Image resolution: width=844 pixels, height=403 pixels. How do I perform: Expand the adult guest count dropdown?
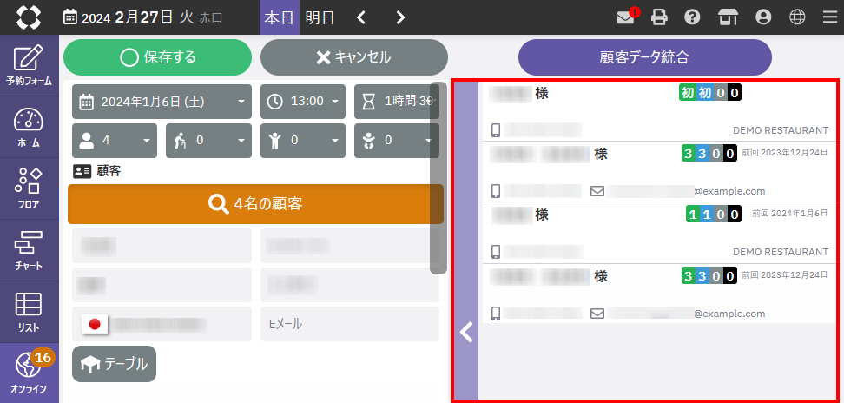[x=115, y=140]
